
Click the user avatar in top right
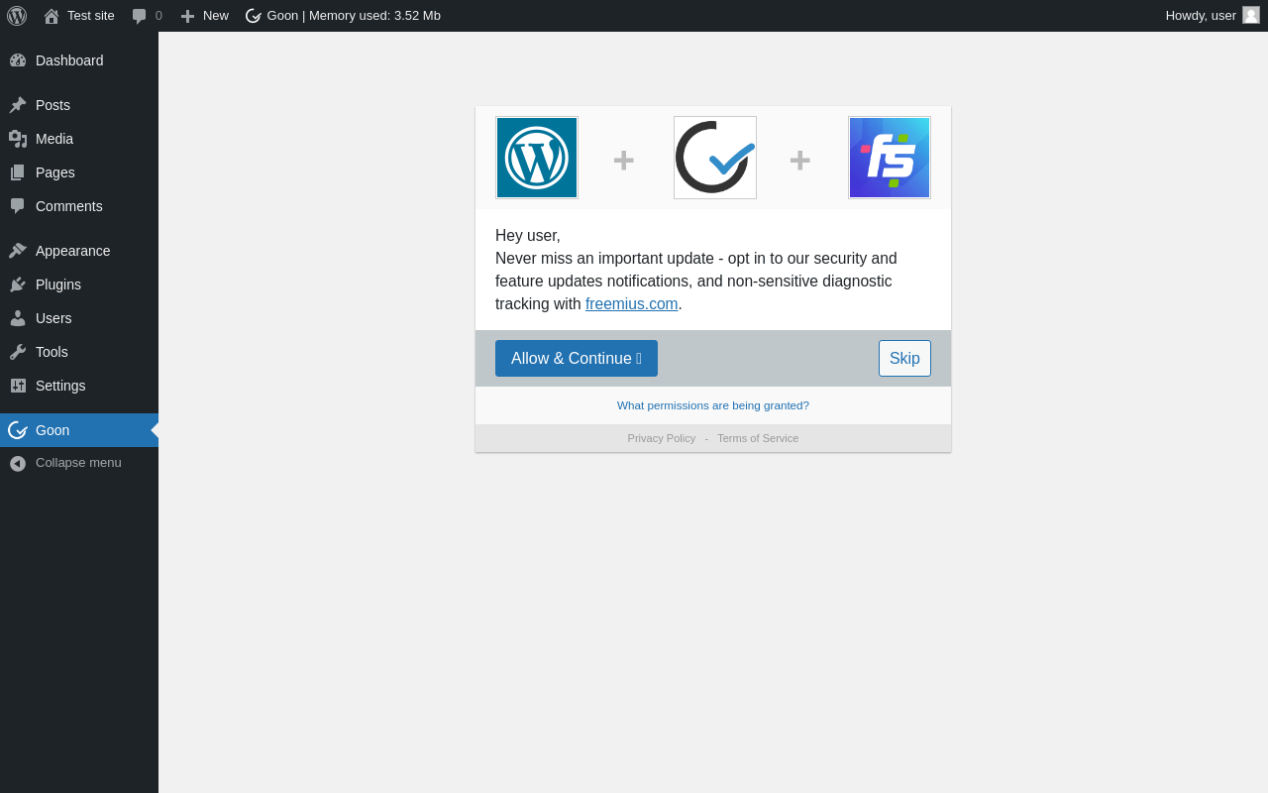(1251, 15)
